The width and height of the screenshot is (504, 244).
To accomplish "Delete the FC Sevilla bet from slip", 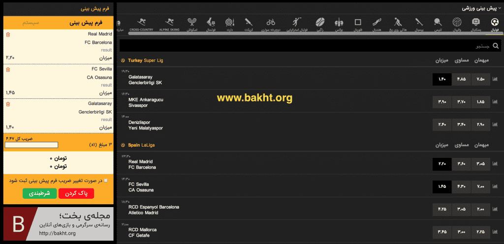I will (8, 69).
